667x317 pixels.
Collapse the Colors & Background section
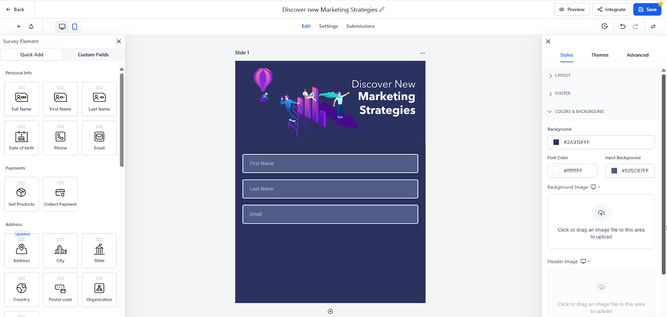point(601,111)
